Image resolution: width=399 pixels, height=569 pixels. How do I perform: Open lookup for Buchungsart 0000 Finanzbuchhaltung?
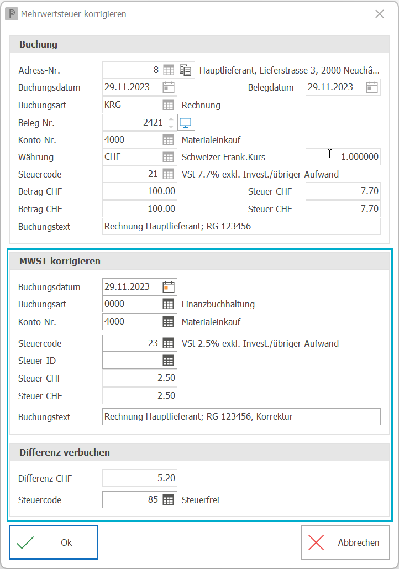click(169, 304)
